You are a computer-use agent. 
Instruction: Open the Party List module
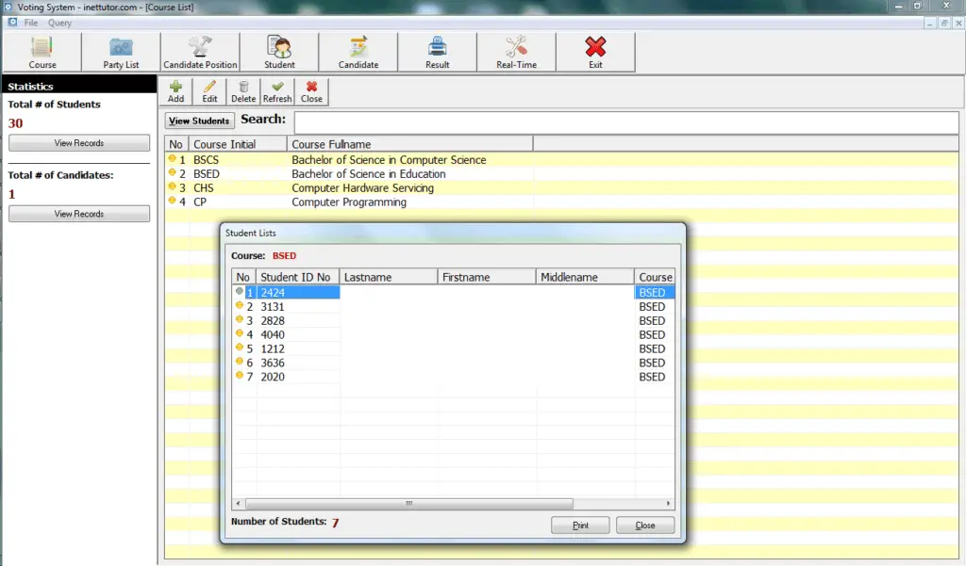(x=120, y=52)
